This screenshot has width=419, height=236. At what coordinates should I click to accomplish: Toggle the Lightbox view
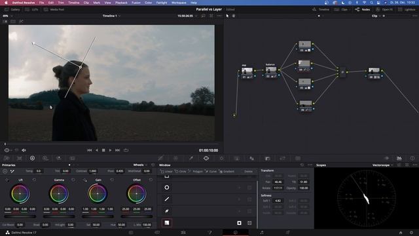pyautogui.click(x=407, y=9)
